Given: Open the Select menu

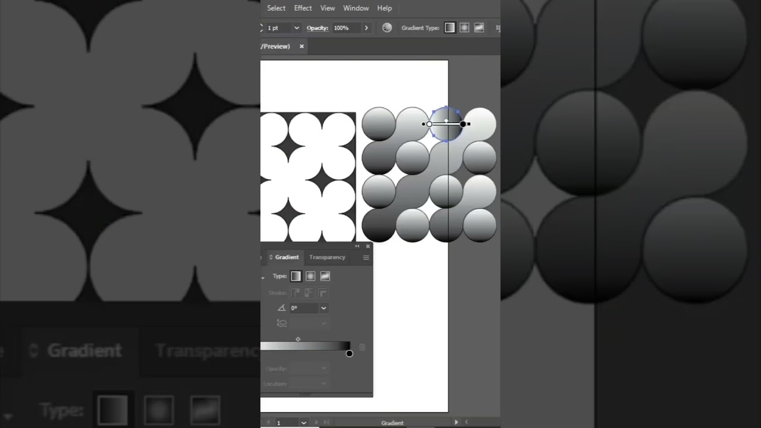Looking at the screenshot, I should pyautogui.click(x=276, y=8).
